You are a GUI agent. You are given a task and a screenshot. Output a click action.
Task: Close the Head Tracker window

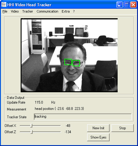coord(133,5)
